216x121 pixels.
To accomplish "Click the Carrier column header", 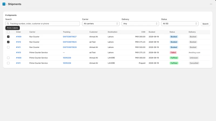I will coord(32,32).
